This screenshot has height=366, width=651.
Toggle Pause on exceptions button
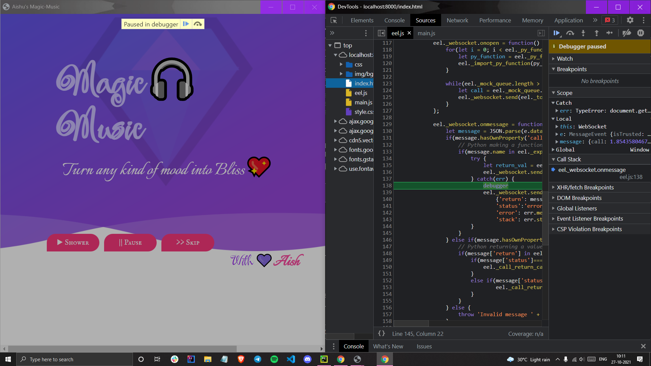(x=640, y=33)
